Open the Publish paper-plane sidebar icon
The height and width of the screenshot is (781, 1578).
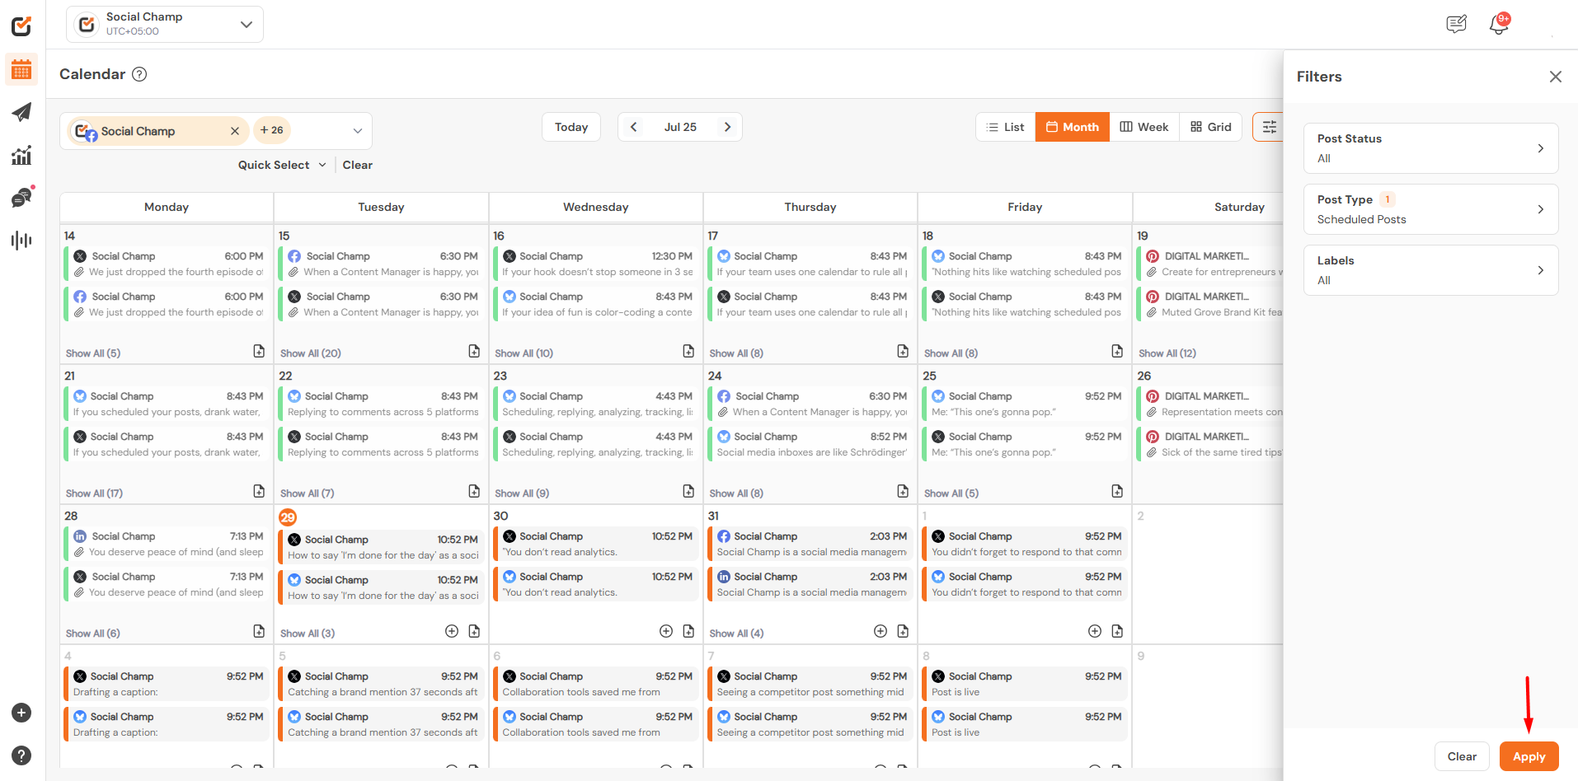pos(21,112)
